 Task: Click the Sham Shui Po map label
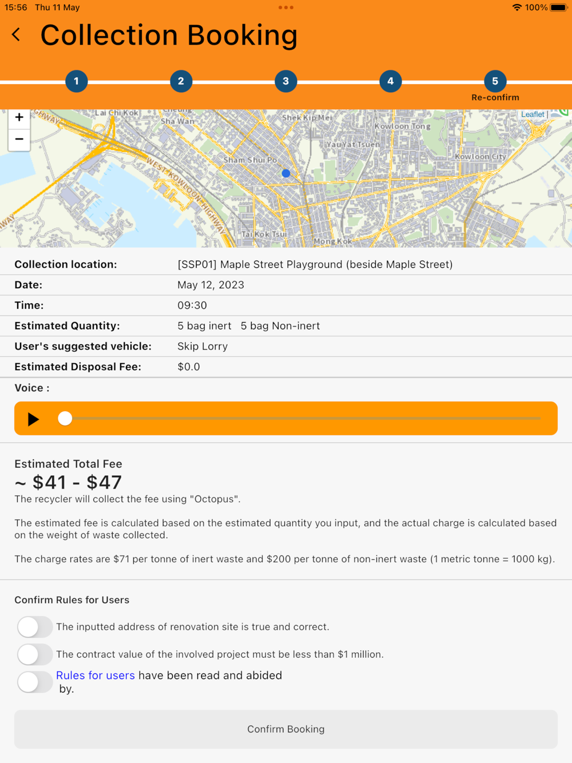tap(250, 160)
